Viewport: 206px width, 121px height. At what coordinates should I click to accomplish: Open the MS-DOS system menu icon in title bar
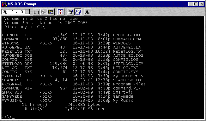[4, 4]
